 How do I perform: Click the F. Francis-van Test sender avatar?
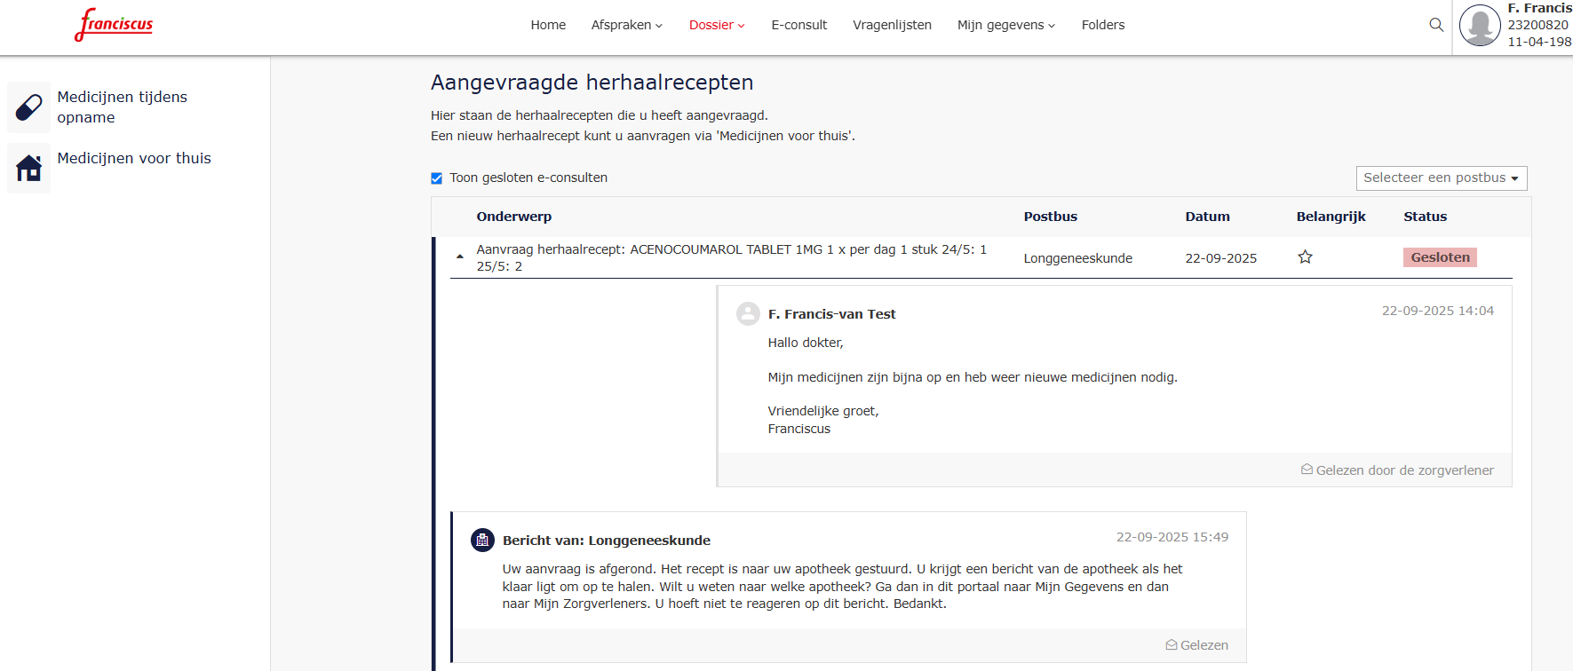[x=748, y=313]
